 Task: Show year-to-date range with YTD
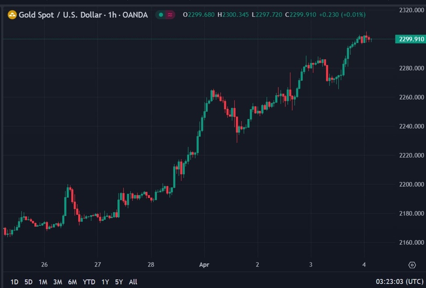click(x=89, y=282)
